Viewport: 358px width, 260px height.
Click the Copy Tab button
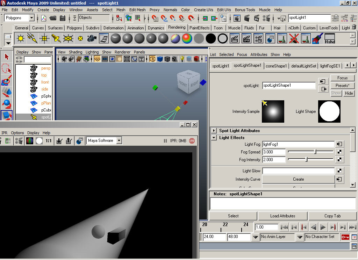[x=332, y=216]
